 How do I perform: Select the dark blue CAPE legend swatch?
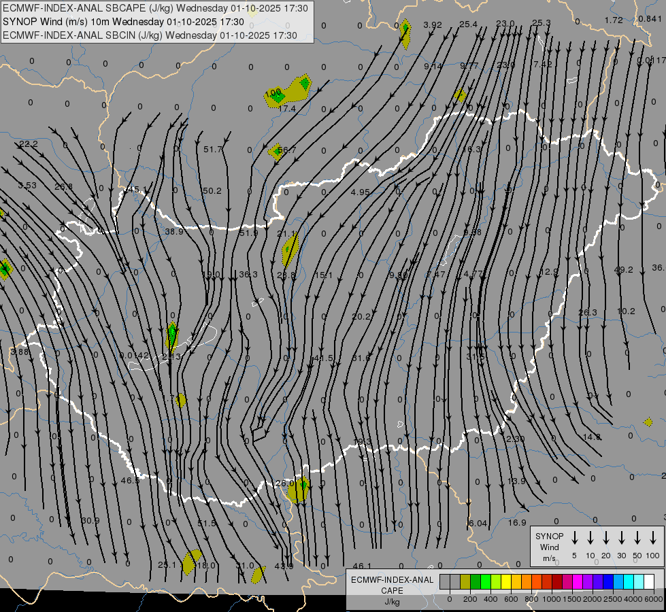click(608, 582)
